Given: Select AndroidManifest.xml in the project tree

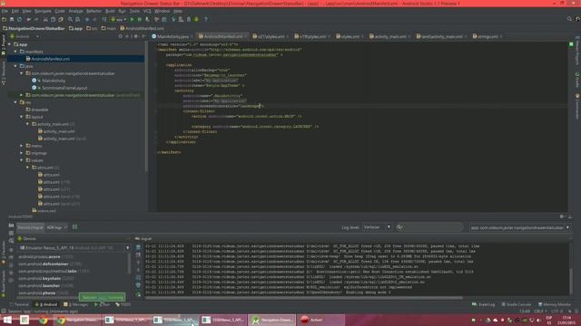Looking at the screenshot, I should (x=50, y=59).
